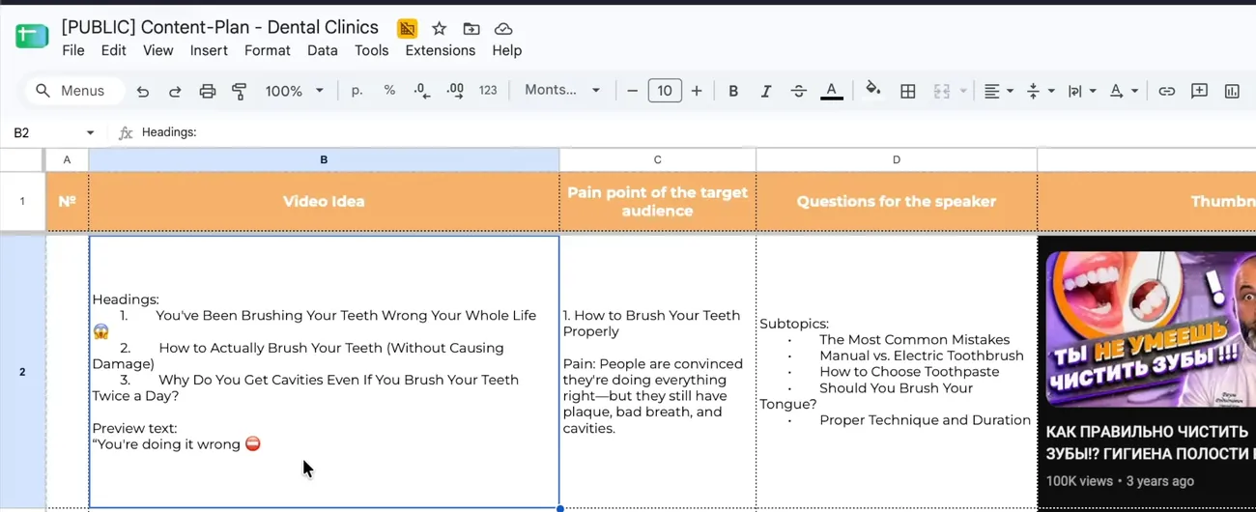This screenshot has width=1256, height=512.
Task: Insert a comment
Action: pos(1199,91)
